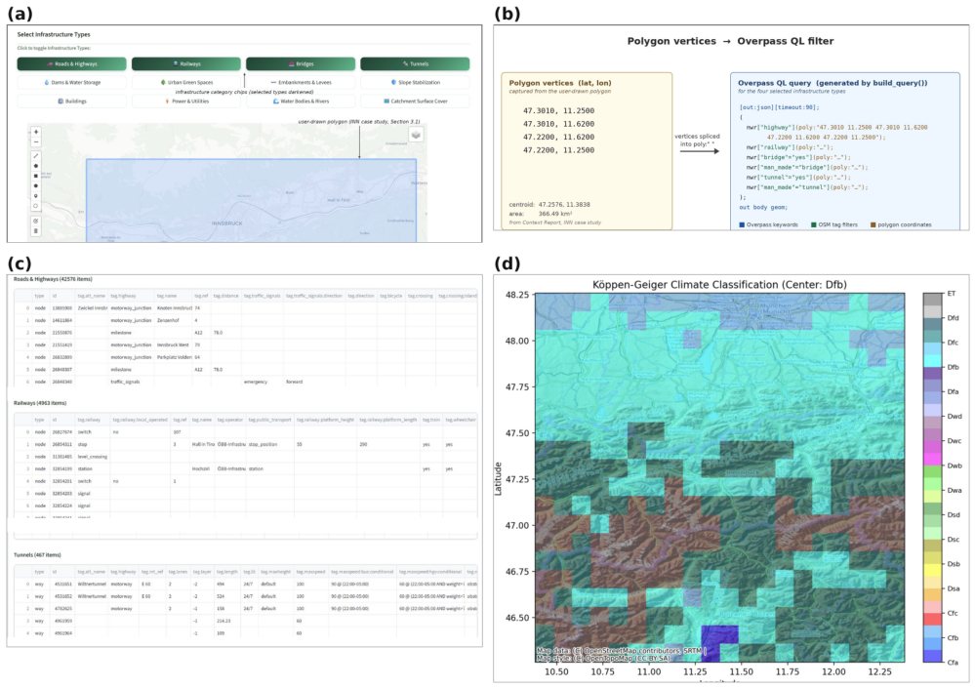The width and height of the screenshot is (975, 688).
Task: Toggle the Railways infrastructure chip
Action: (185, 63)
